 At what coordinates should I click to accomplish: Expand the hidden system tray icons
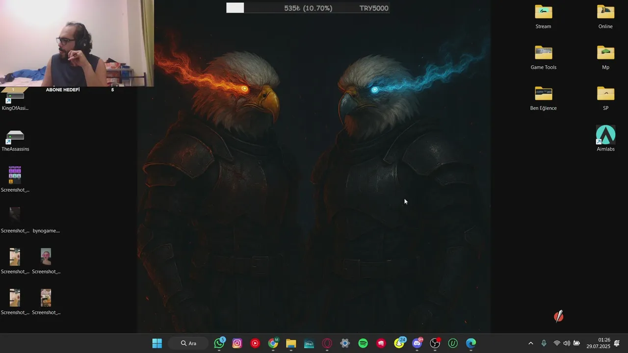click(x=530, y=343)
